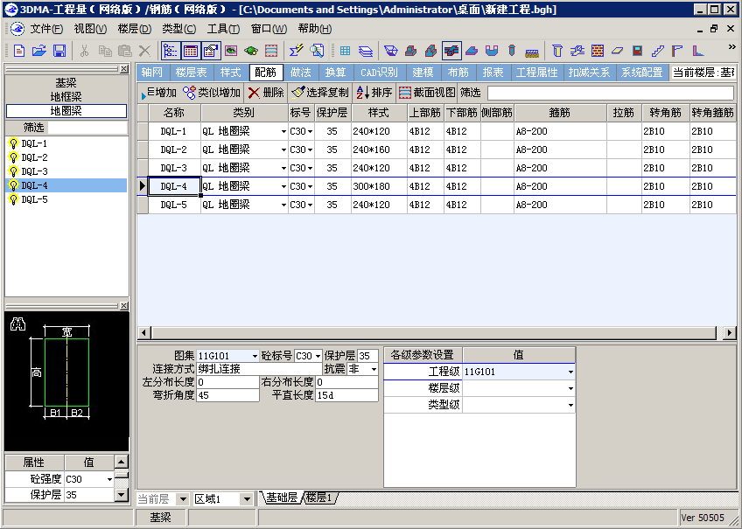Click the Save disk icon

[x=59, y=51]
